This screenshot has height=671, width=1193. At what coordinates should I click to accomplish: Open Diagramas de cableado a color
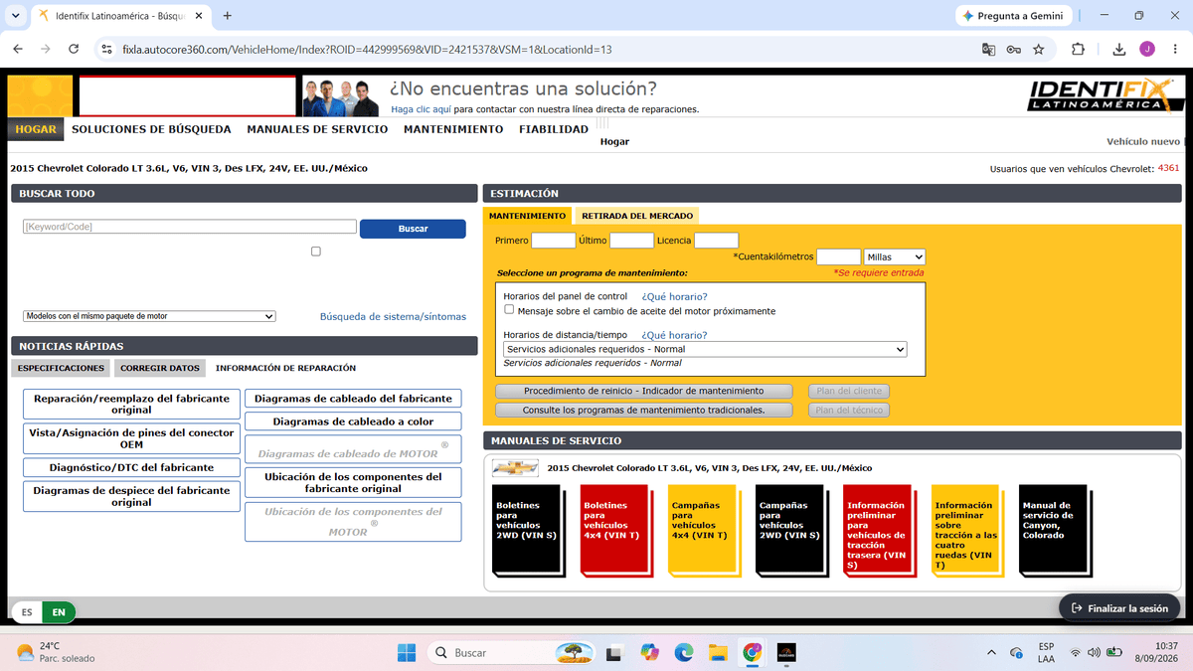pyautogui.click(x=353, y=421)
